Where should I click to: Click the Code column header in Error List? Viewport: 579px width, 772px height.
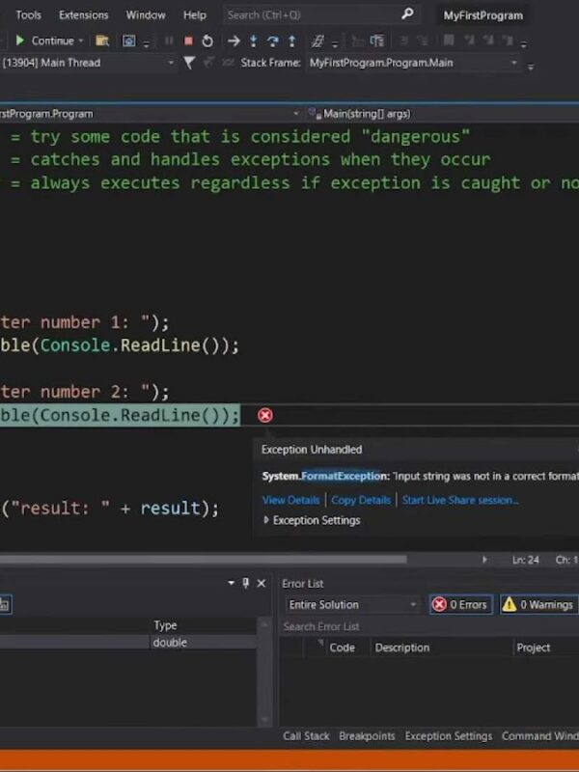coord(343,648)
